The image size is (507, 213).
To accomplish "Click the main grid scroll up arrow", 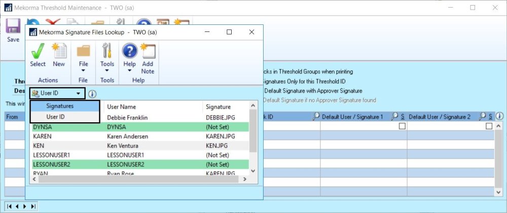I will tap(499, 126).
